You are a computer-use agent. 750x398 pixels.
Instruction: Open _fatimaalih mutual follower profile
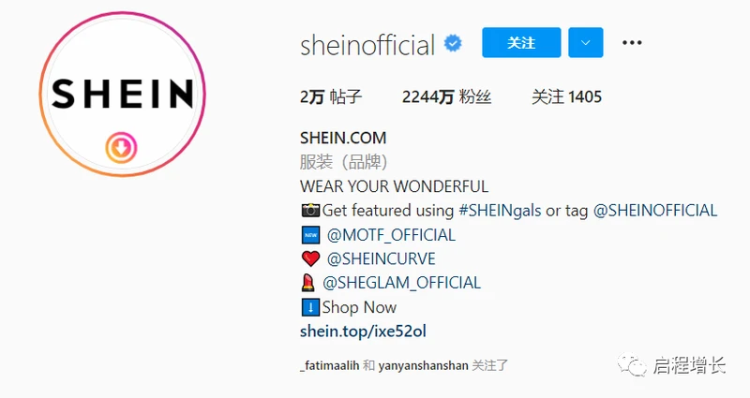click(330, 366)
